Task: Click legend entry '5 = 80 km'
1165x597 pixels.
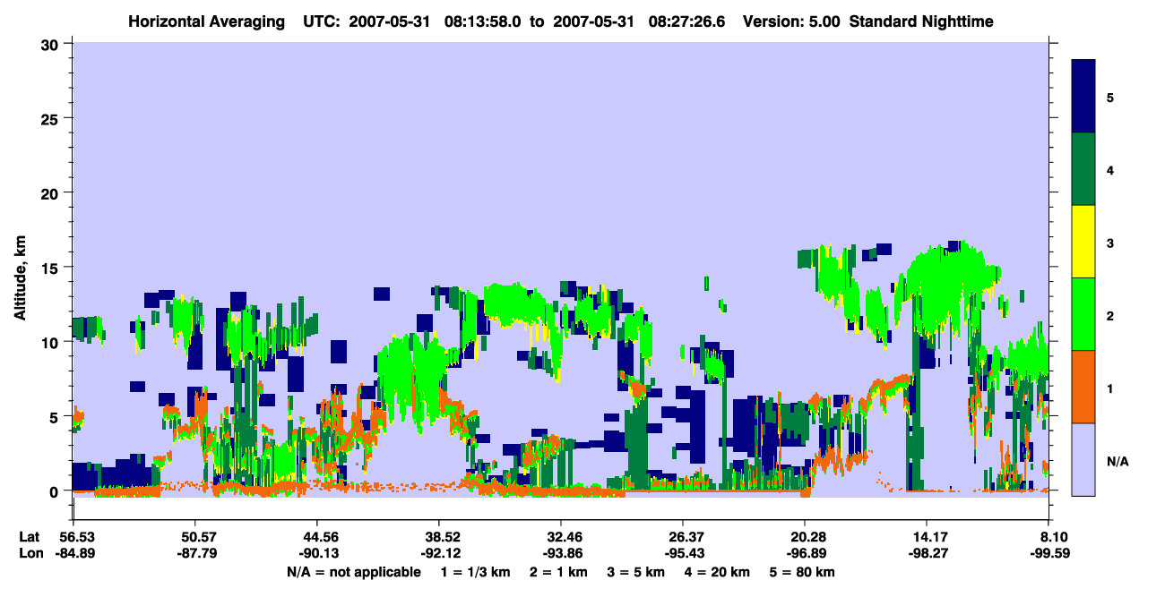Action: tap(803, 572)
